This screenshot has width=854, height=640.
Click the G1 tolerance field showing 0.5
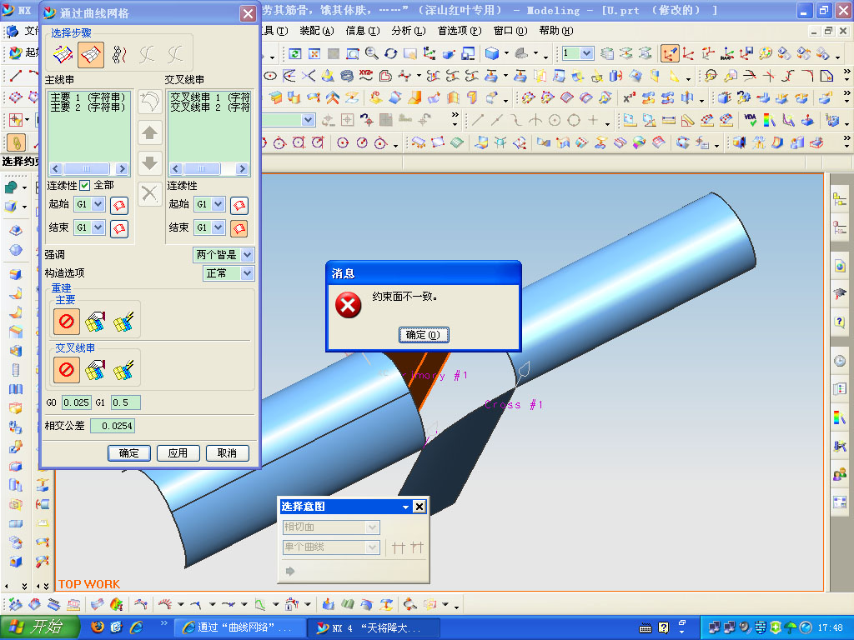click(125, 402)
